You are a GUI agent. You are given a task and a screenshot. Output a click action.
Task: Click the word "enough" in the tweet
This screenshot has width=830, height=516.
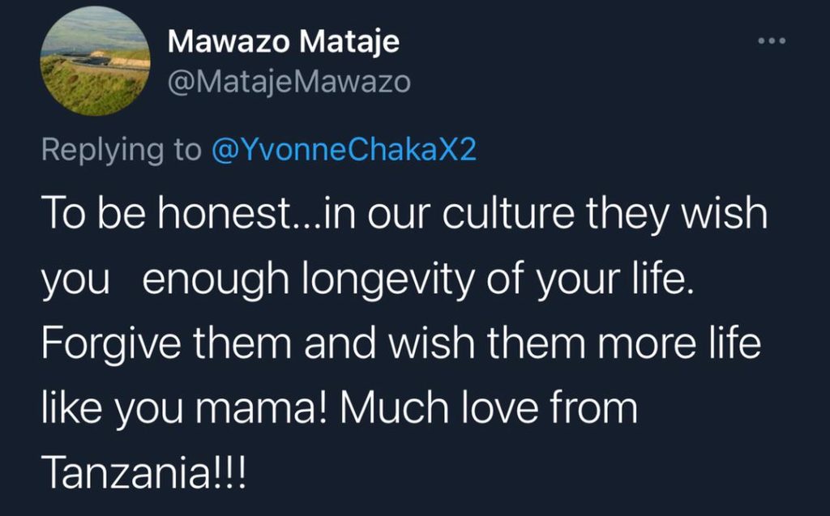(x=216, y=280)
